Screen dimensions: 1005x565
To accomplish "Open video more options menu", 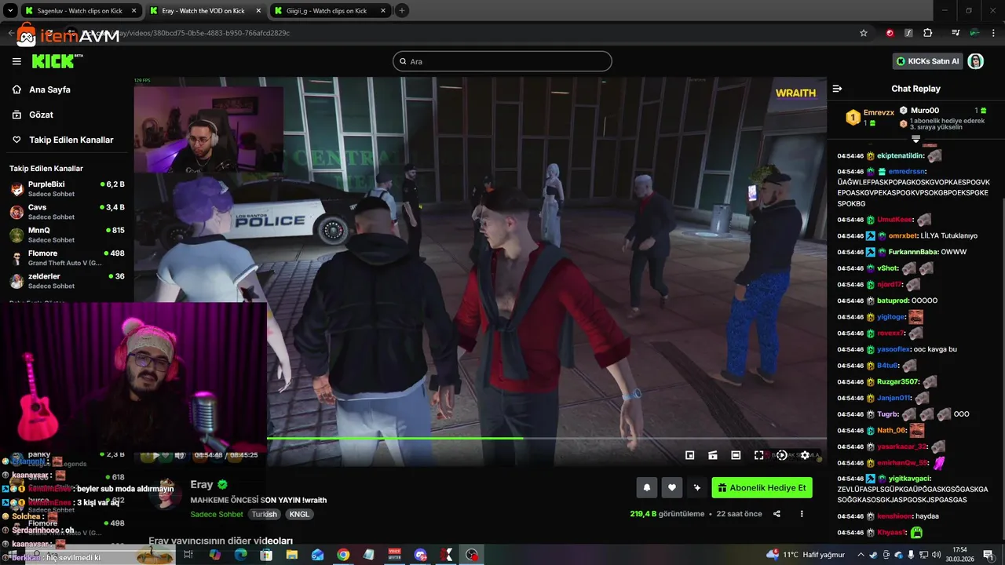I will tap(802, 514).
